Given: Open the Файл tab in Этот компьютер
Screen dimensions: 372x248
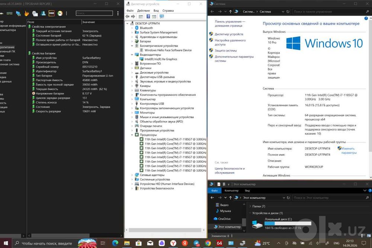Looking at the screenshot, I should tap(215, 191).
